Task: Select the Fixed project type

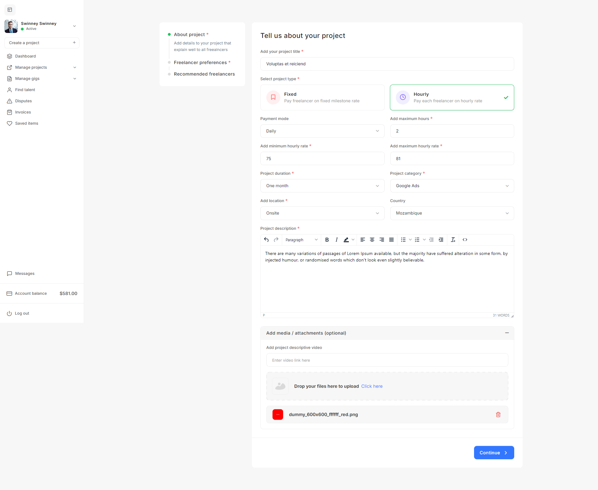Action: click(322, 97)
